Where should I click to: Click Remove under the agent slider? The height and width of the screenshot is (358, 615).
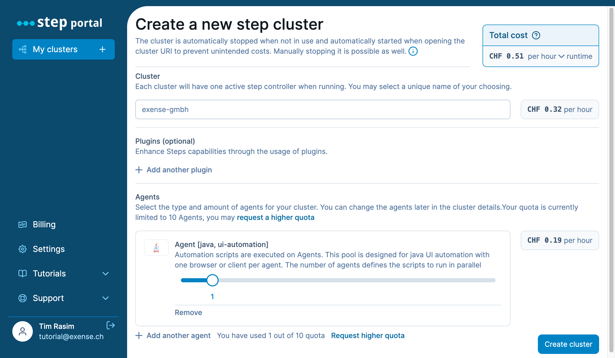click(188, 312)
